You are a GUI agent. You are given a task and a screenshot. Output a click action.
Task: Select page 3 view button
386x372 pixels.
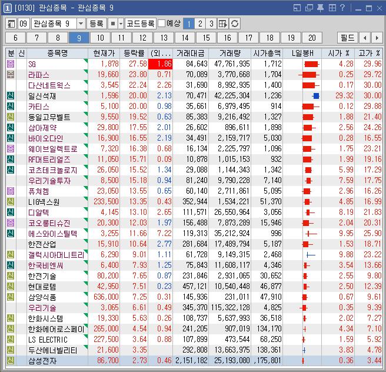pos(211,24)
